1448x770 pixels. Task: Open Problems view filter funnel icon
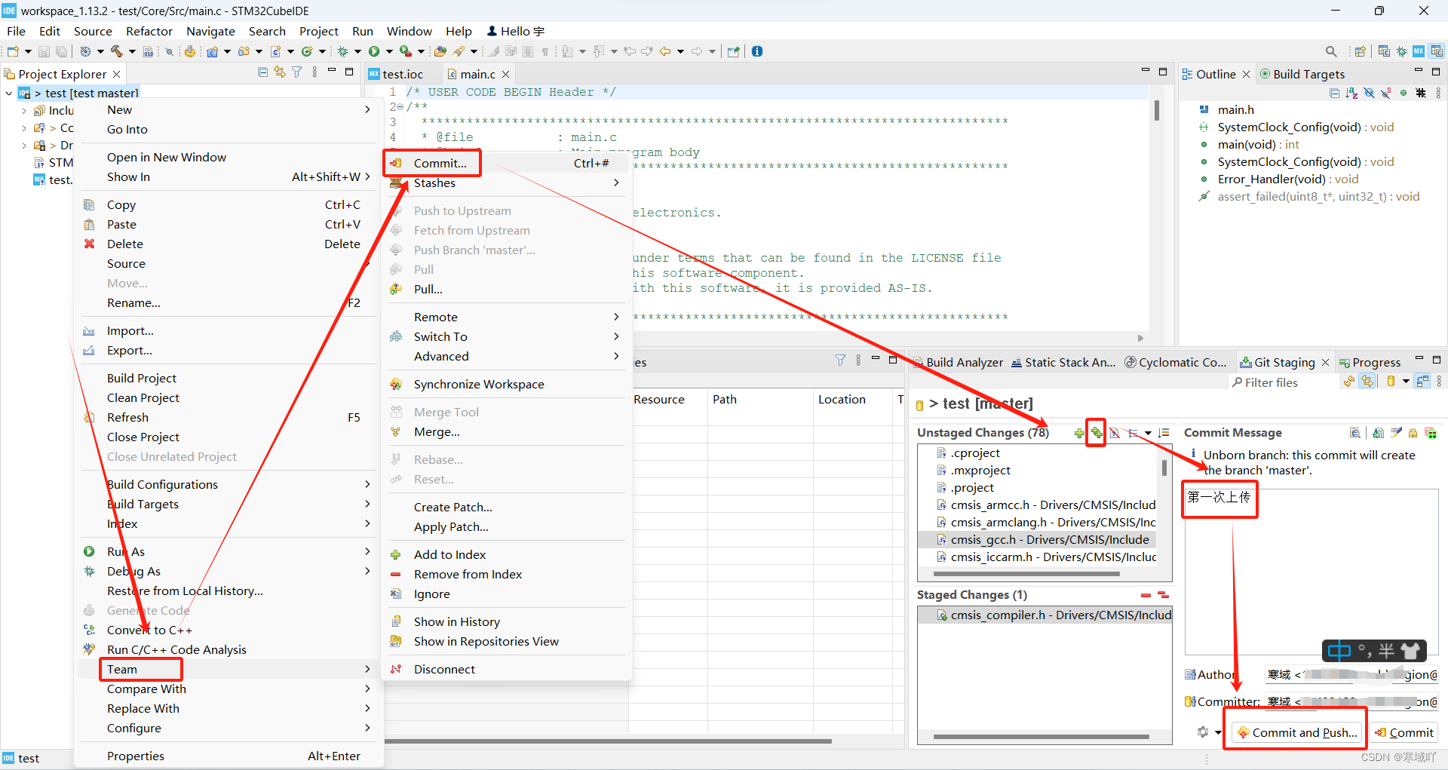point(840,360)
